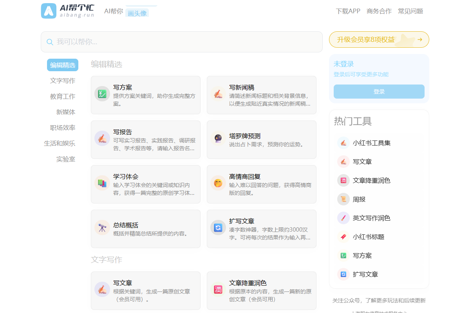This screenshot has height=313, width=470.
Task: Switch to the 画头像 tab
Action: coord(136,13)
